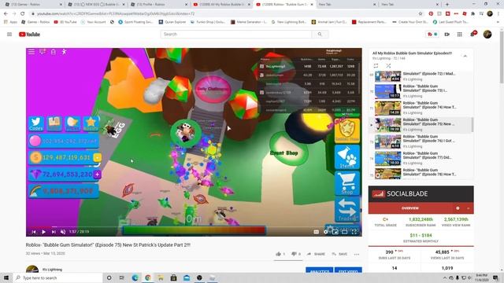
Task: Open Microsoft Edge from the taskbar
Action: pyautogui.click(x=135, y=277)
